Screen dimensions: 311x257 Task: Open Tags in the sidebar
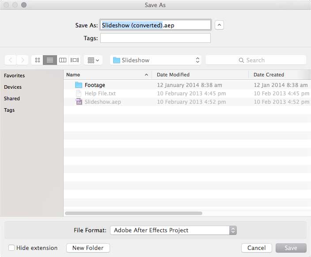[9, 110]
